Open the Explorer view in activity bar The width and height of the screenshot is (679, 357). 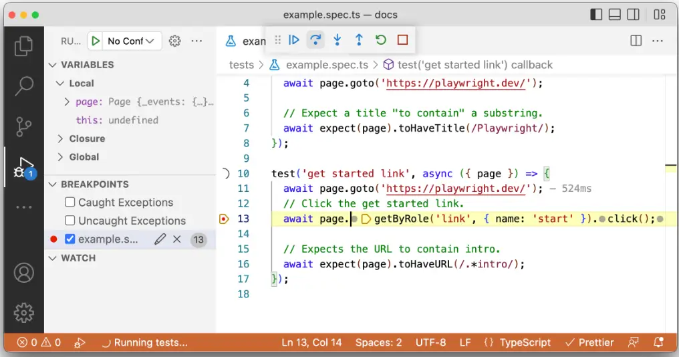click(24, 45)
